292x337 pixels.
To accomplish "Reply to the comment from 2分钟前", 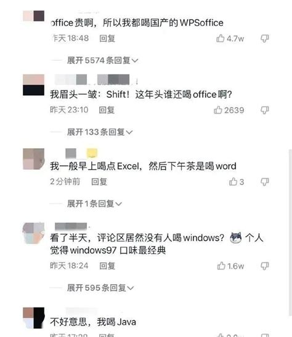I will tap(99, 182).
